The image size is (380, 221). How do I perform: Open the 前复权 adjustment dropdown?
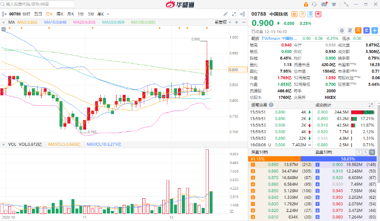click(x=223, y=22)
